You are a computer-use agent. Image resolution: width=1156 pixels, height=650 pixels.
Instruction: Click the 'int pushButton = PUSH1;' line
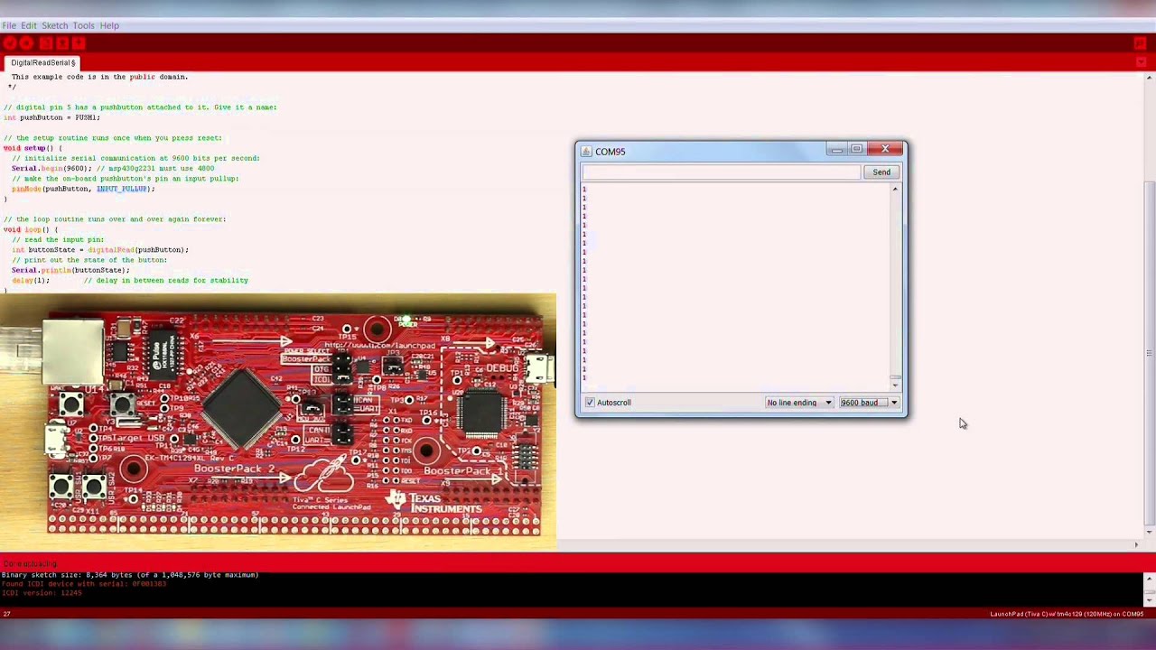51,117
